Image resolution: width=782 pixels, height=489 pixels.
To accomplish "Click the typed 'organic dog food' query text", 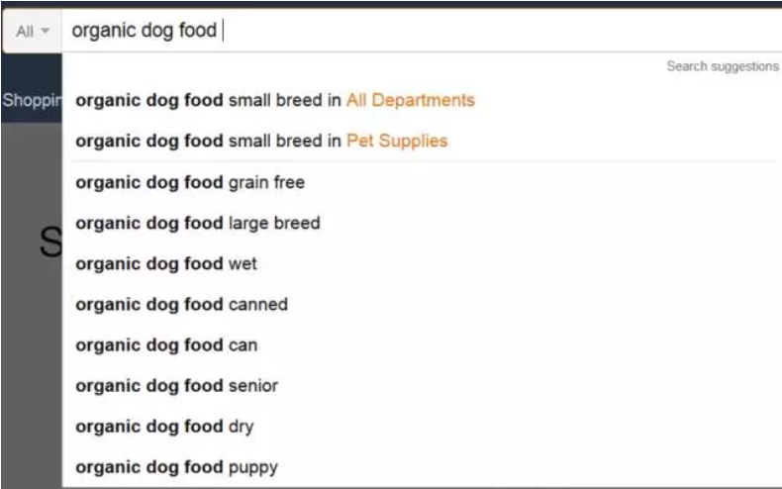I will point(144,31).
